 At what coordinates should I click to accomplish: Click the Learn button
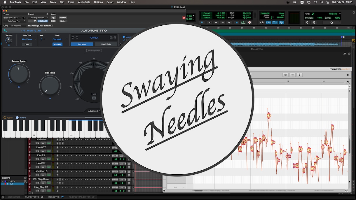27,44
